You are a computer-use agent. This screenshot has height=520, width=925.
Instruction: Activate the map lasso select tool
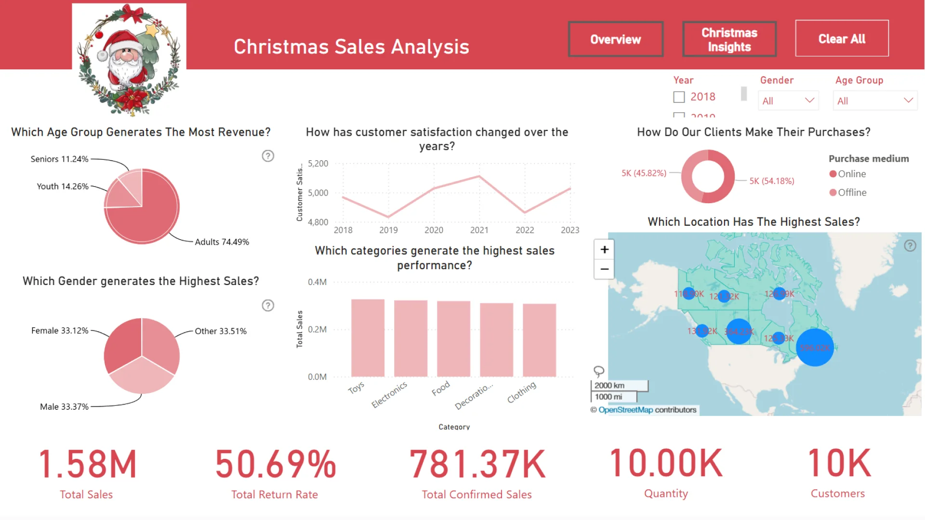pos(598,371)
